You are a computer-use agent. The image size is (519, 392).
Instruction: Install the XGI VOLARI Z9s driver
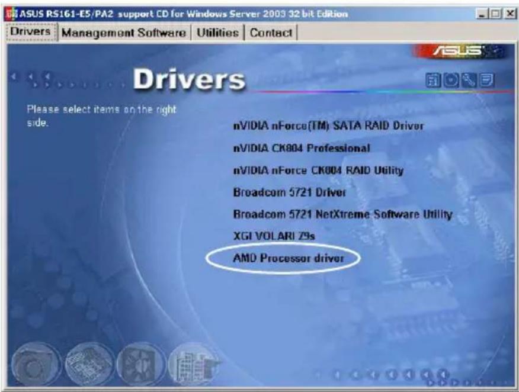274,236
